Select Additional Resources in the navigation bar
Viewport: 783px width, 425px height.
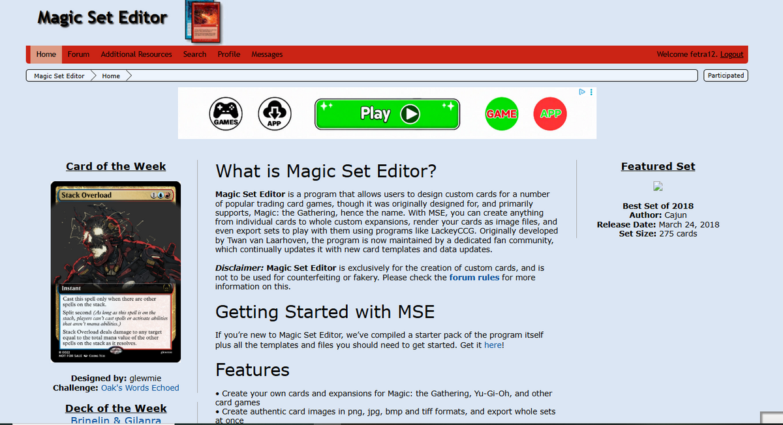136,54
